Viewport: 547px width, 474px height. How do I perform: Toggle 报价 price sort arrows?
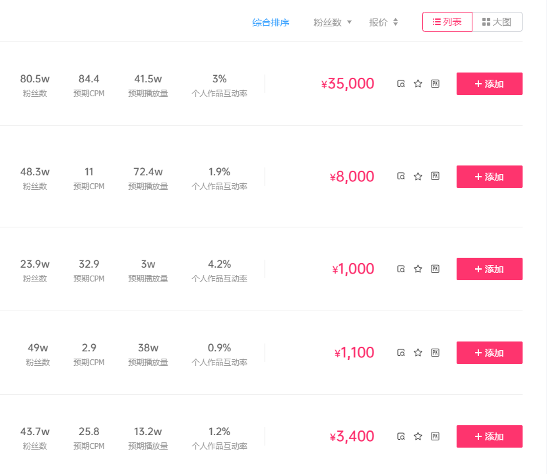click(x=383, y=22)
